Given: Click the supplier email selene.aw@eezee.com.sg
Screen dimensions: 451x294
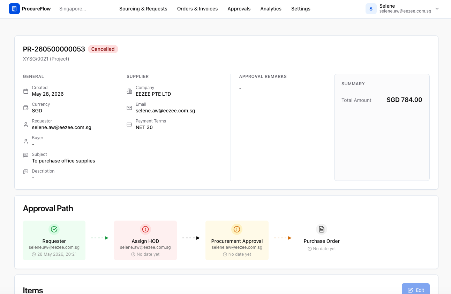Looking at the screenshot, I should point(165,111).
